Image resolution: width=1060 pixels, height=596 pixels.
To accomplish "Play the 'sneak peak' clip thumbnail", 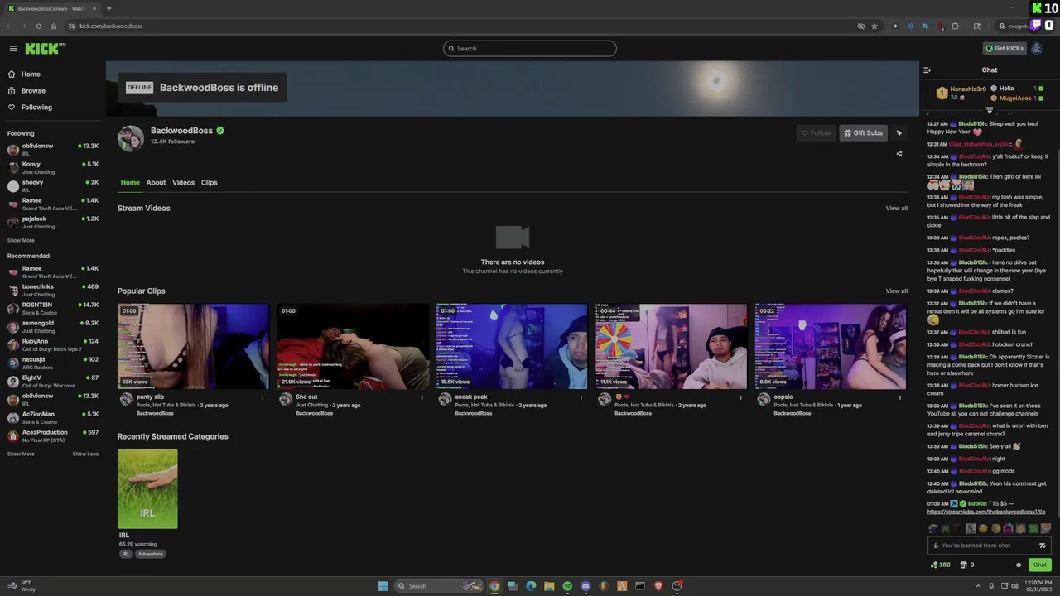I will (512, 346).
